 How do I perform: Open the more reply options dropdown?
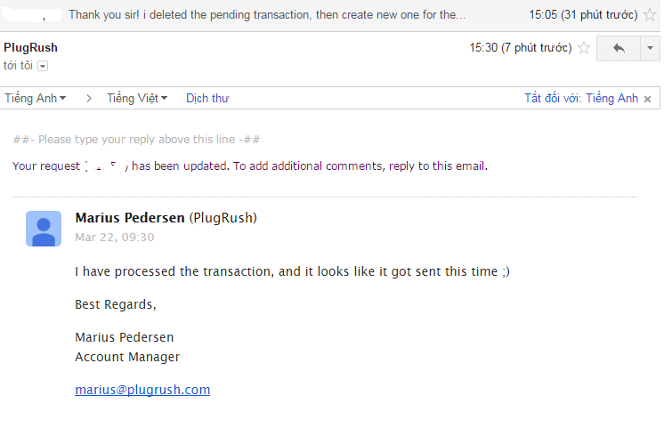click(648, 48)
